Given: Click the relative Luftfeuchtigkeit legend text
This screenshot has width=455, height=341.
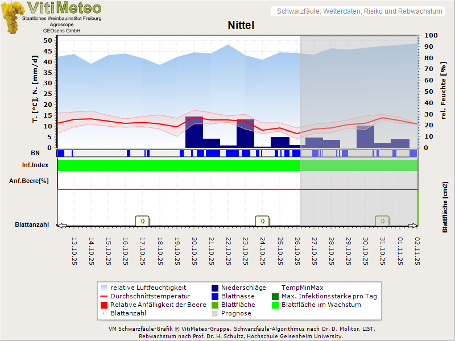Looking at the screenshot, I should tap(148, 288).
